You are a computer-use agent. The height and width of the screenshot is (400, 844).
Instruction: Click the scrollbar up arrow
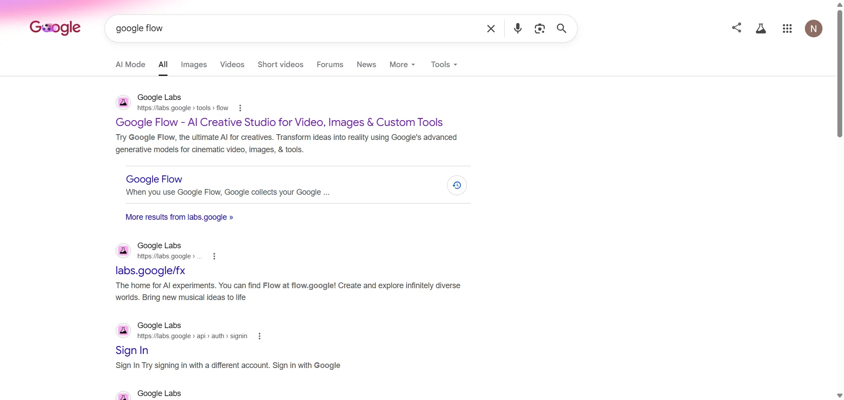(840, 4)
